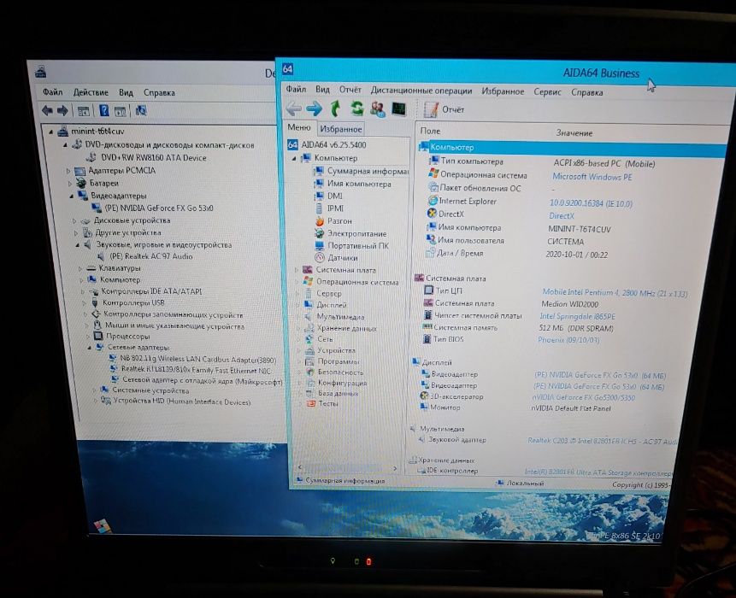
Task: Open Microsoft Windows PE link value
Action: click(x=592, y=178)
